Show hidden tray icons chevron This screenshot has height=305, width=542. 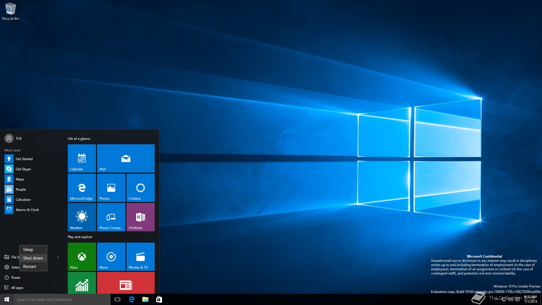click(497, 299)
